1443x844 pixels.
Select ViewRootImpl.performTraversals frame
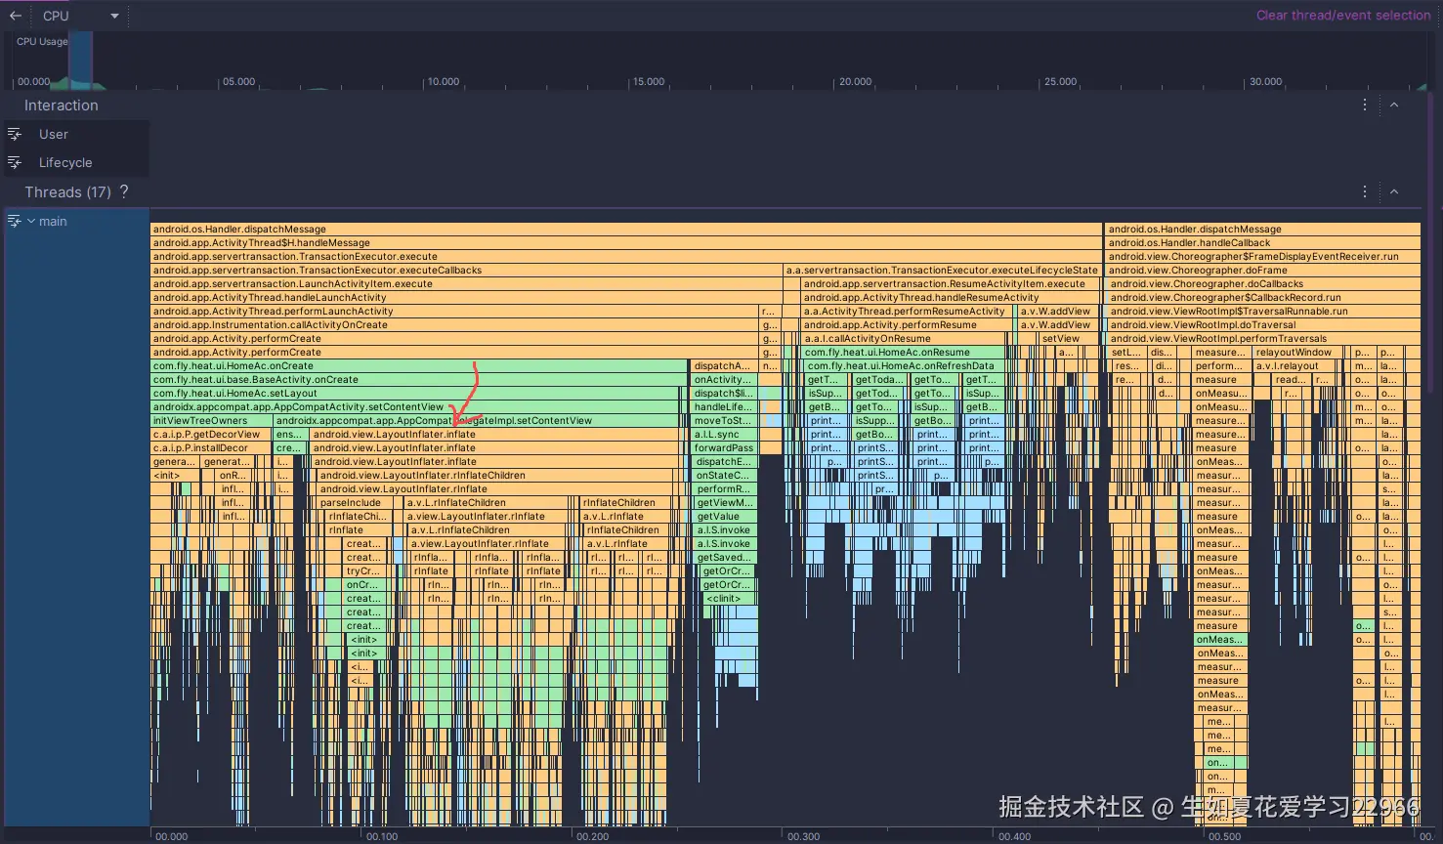coord(1263,338)
